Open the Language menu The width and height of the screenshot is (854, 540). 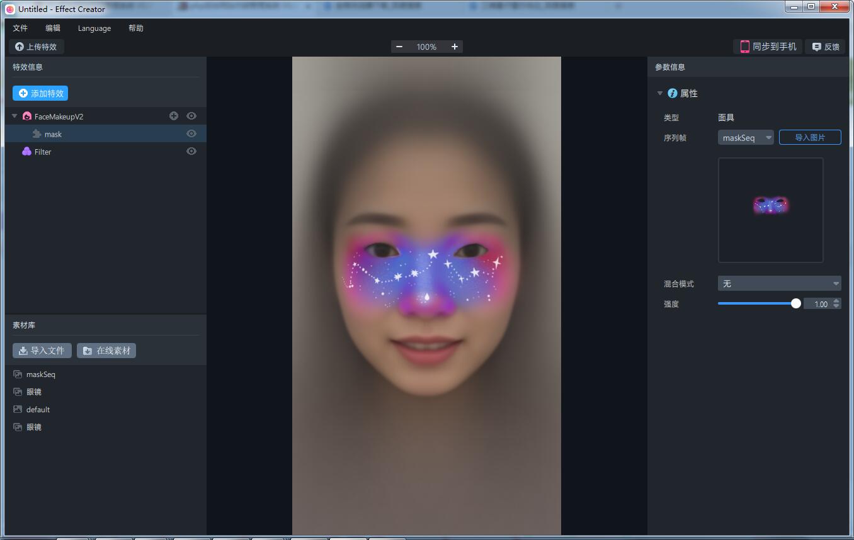coord(94,28)
